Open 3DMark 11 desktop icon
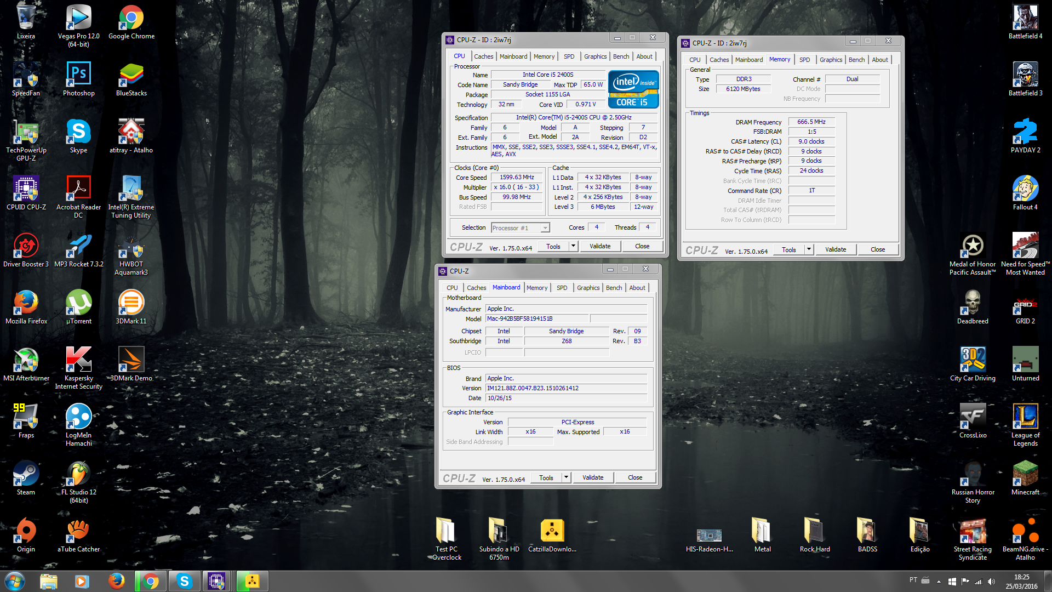The image size is (1052, 592). click(131, 307)
